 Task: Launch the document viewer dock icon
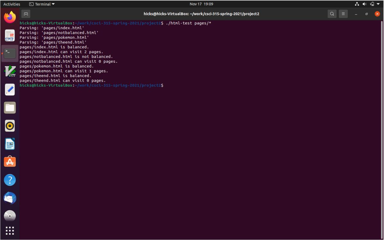(10, 35)
